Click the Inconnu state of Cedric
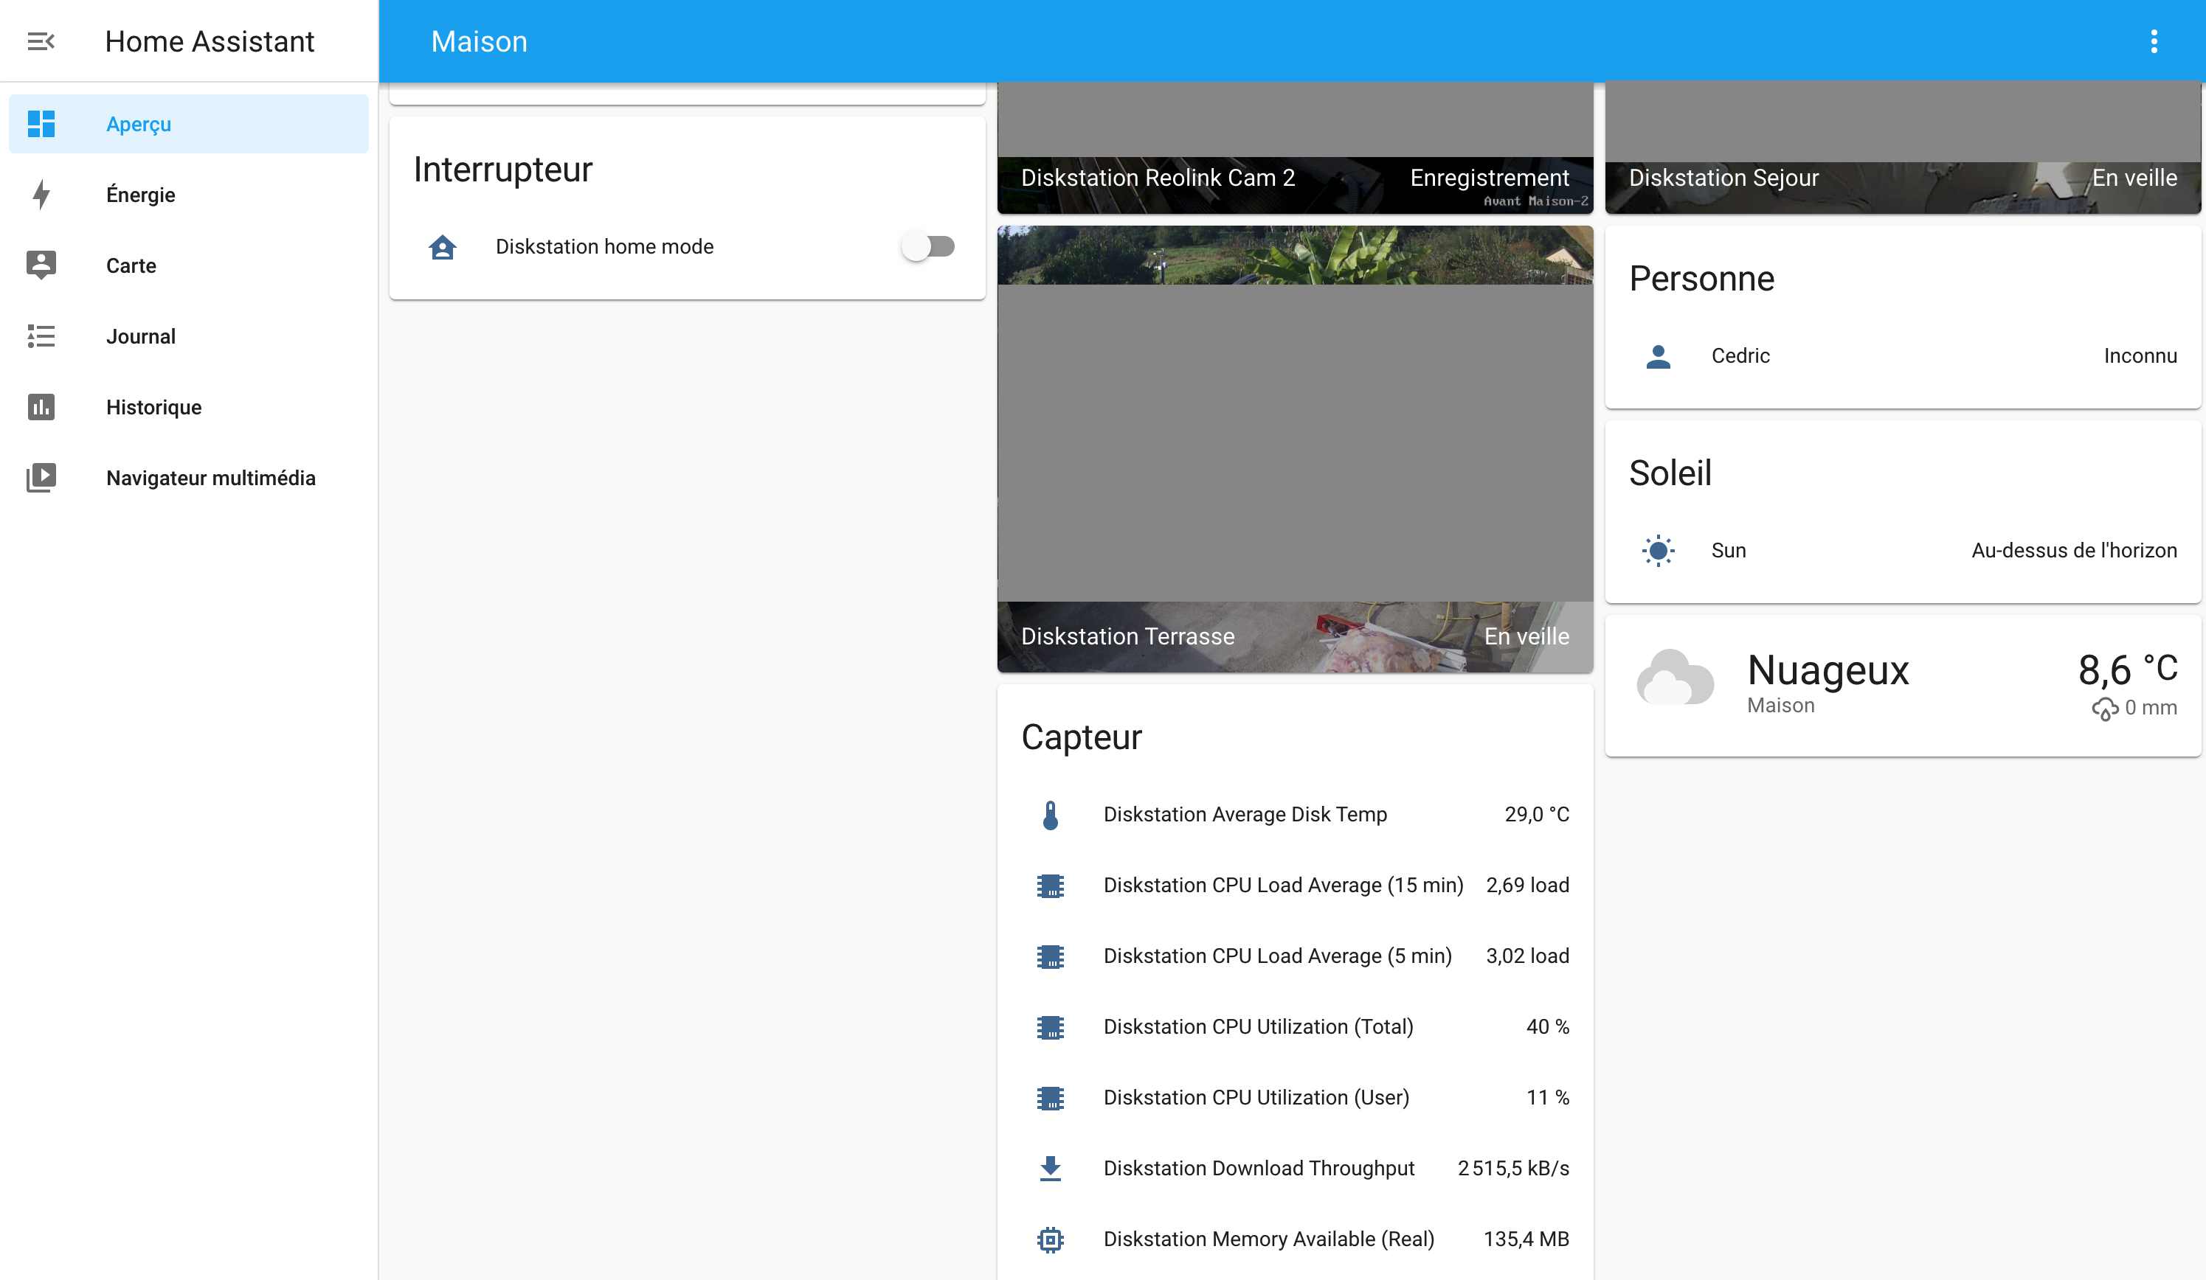This screenshot has height=1280, width=2206. tap(2140, 356)
